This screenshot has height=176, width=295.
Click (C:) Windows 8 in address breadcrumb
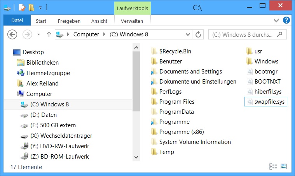tap(129, 34)
